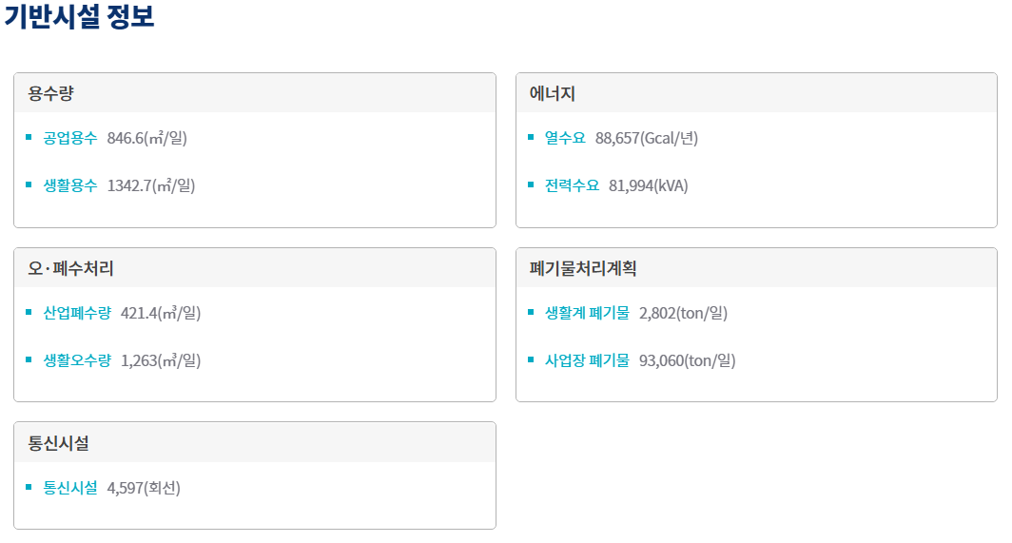Click the 통신시설 link in list
1012x543 pixels.
pyautogui.click(x=69, y=488)
